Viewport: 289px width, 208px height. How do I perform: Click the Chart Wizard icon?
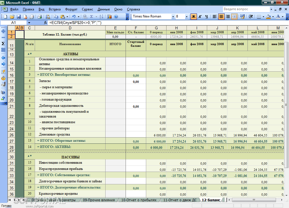pyautogui.click(x=110, y=17)
